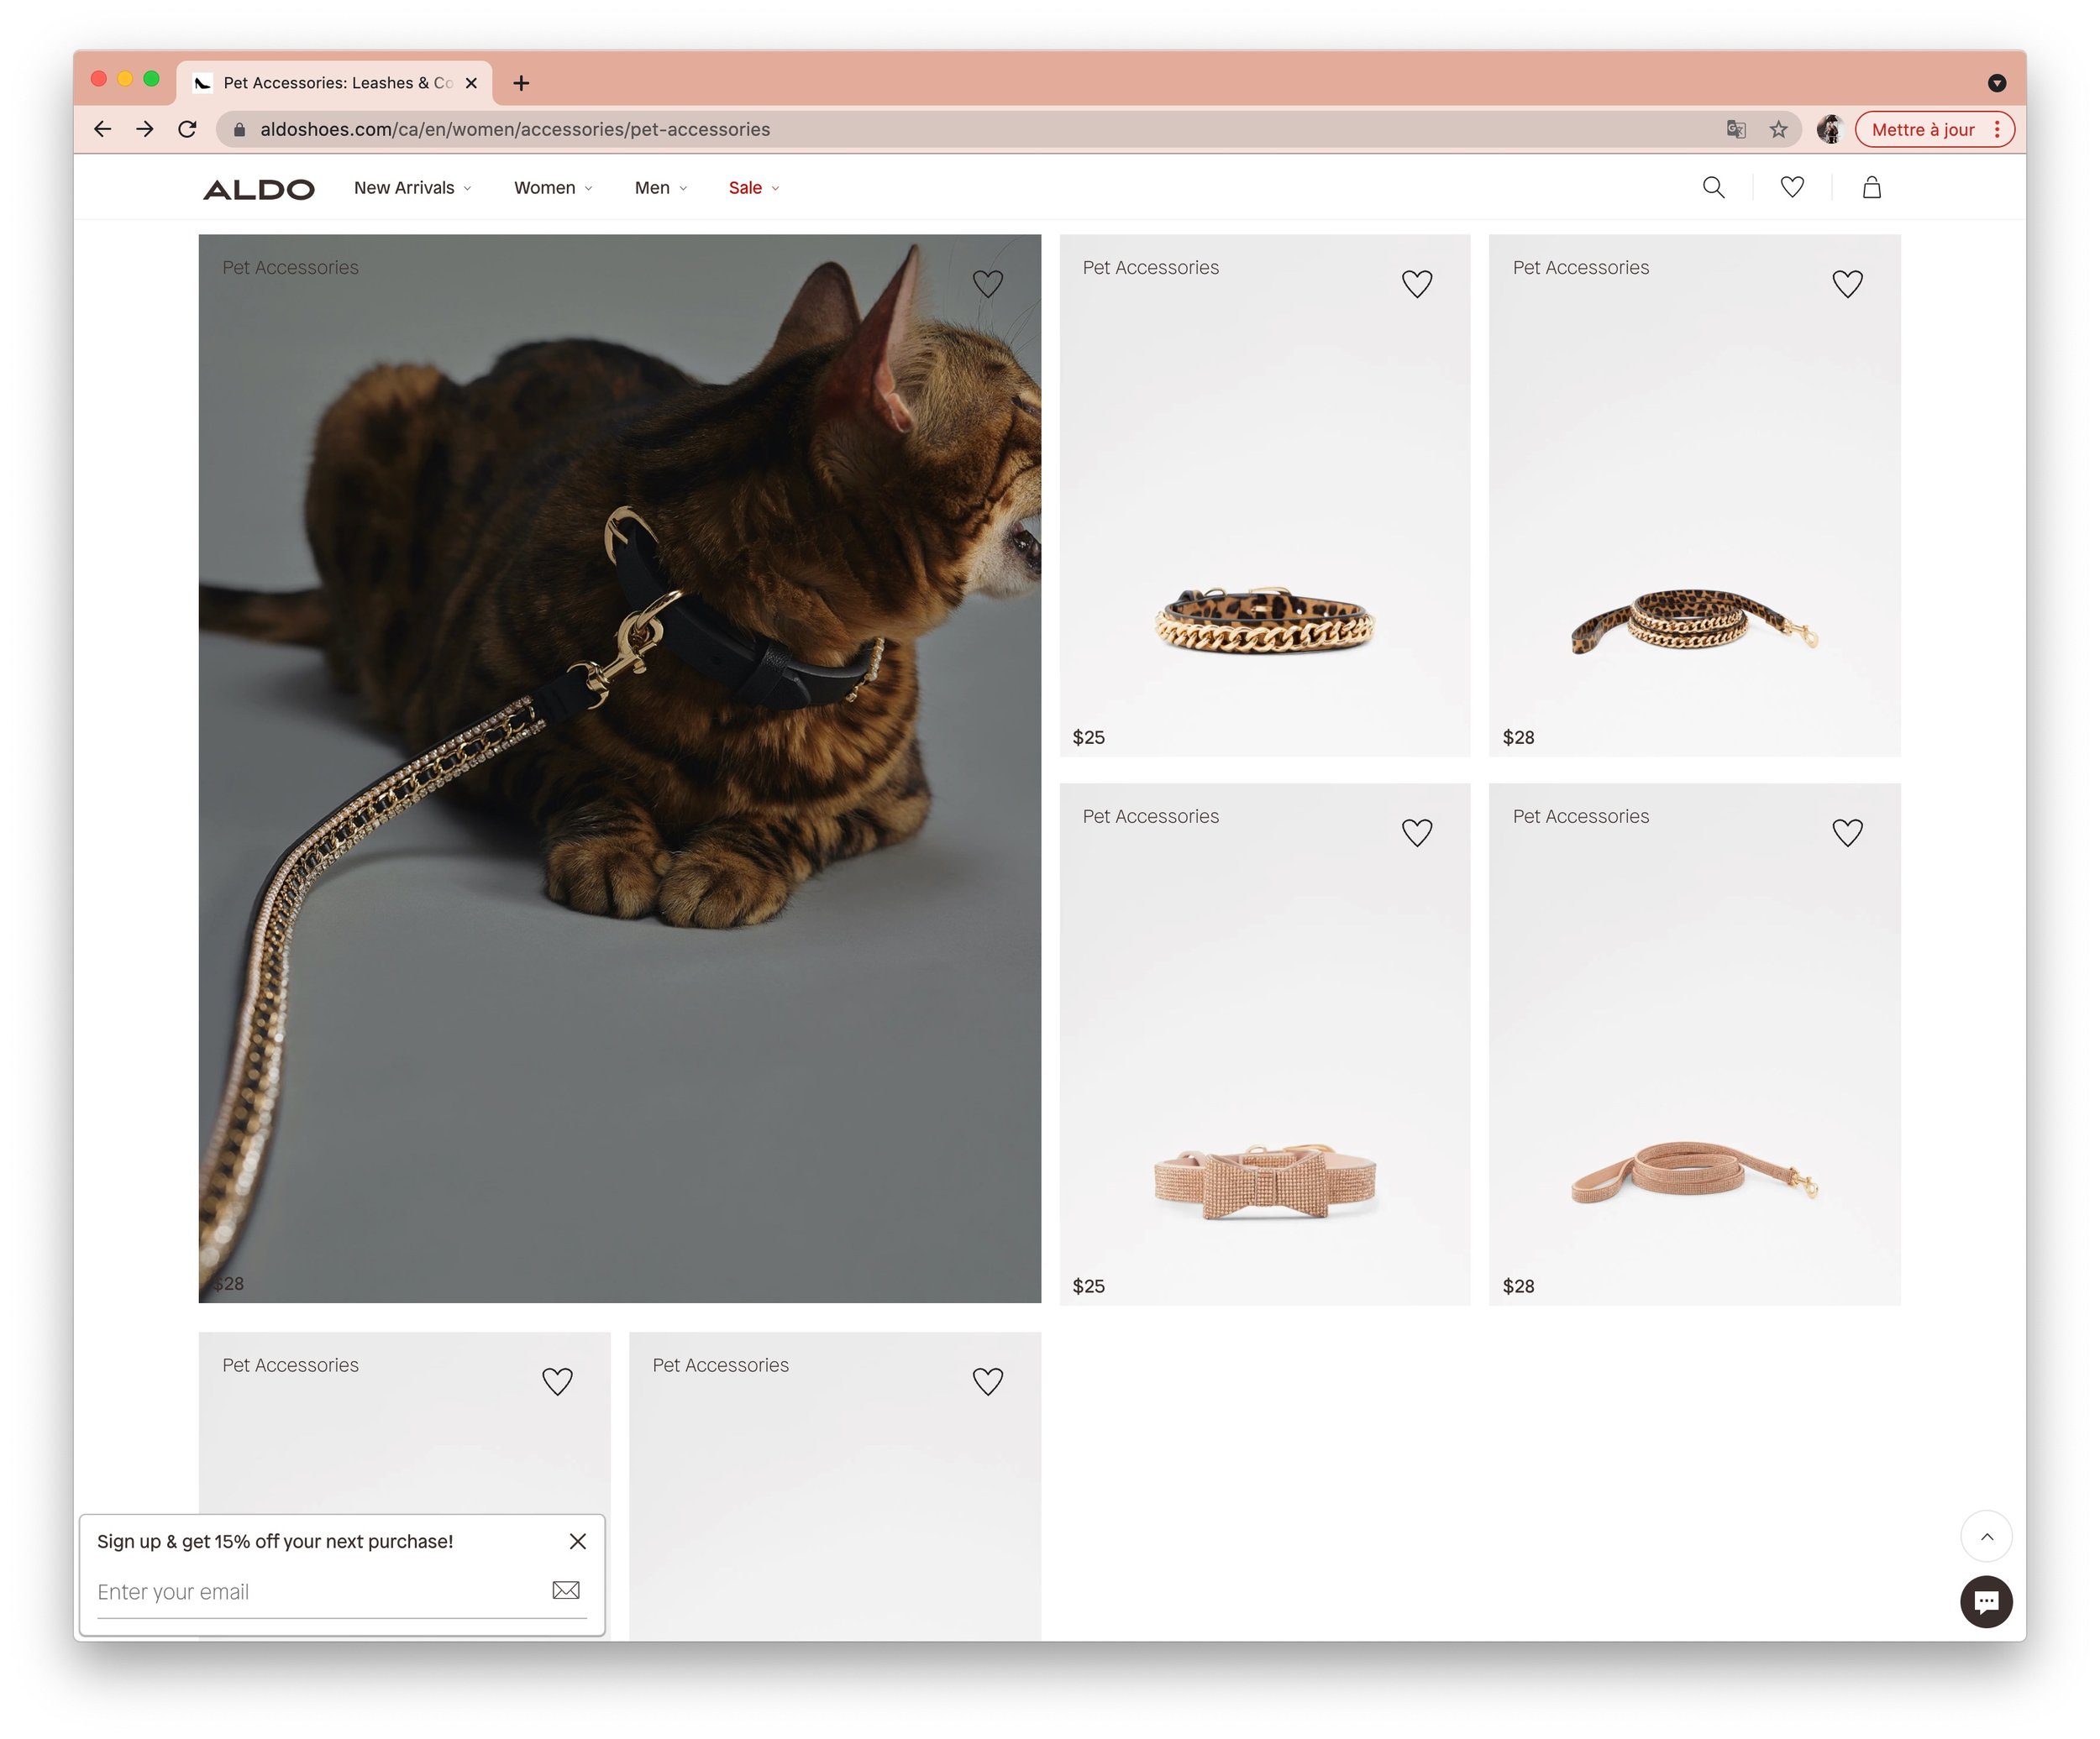
Task: Close the Pet Accessories browser tab
Action: 471,83
